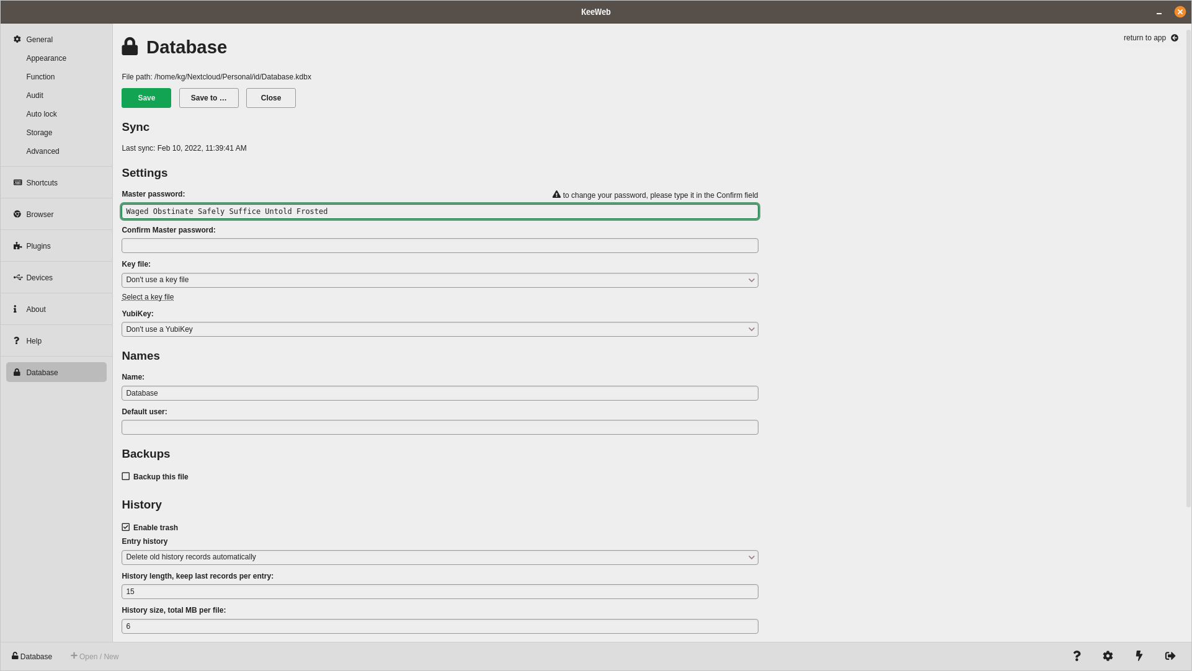This screenshot has width=1192, height=671.
Task: Open the Entry history dropdown
Action: [440, 558]
